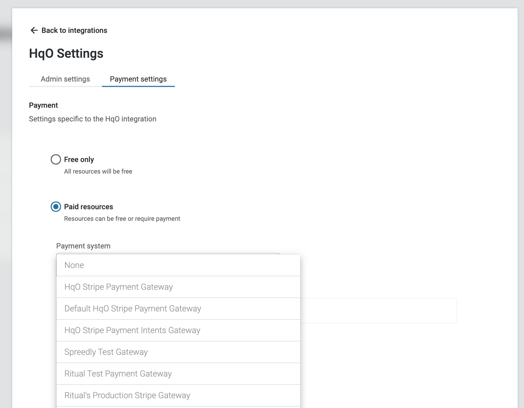
Task: Click 'All resources will be free' text
Action: 98,171
